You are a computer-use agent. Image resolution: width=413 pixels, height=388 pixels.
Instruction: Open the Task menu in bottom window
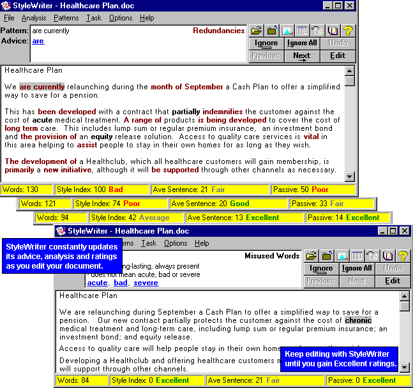(149, 243)
